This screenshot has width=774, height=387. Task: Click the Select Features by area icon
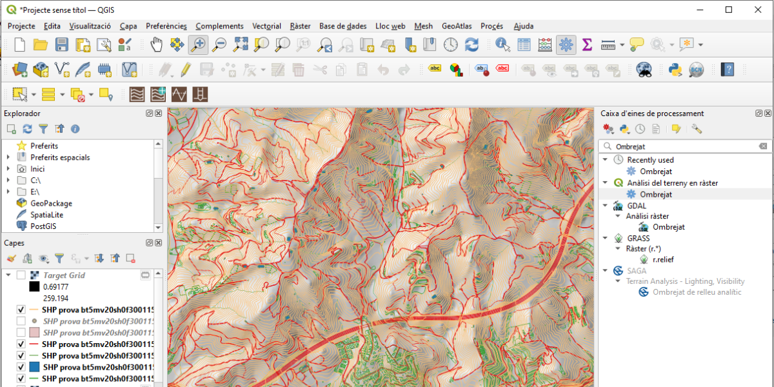coord(20,94)
